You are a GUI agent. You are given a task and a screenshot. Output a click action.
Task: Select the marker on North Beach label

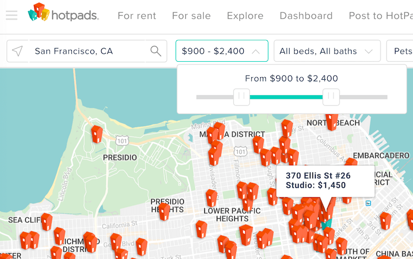coord(332,122)
